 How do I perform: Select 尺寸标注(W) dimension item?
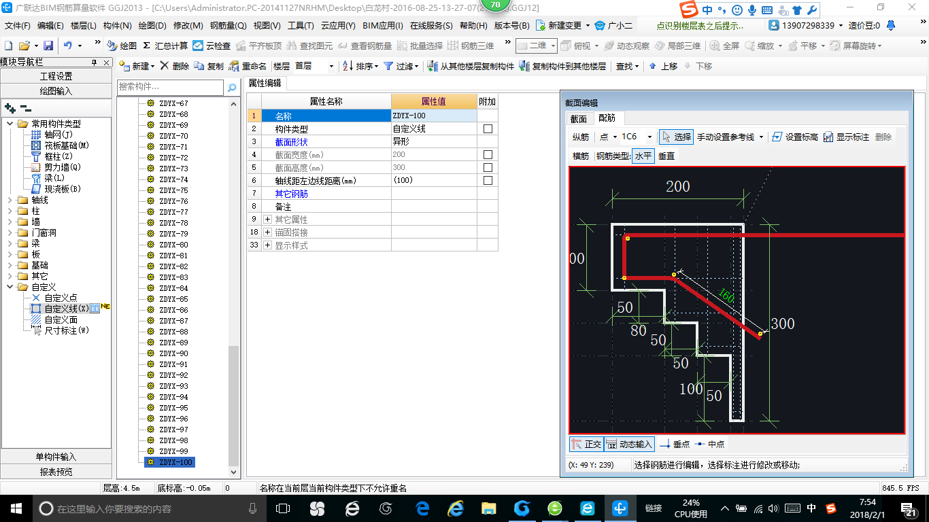[61, 330]
